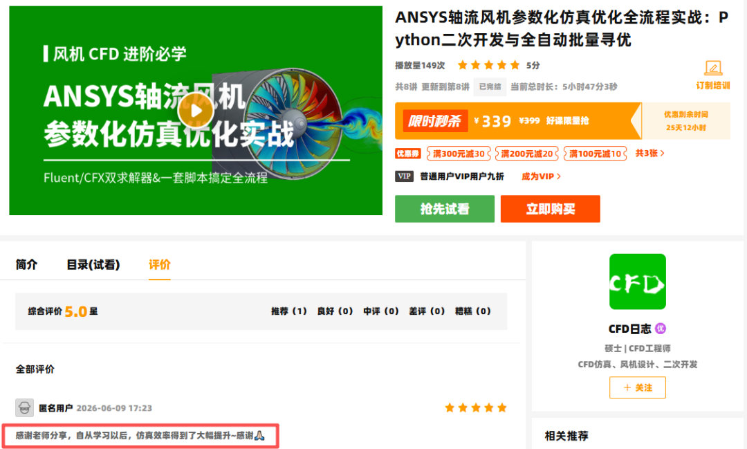Click the anonymous user avatar icon
This screenshot has height=449, width=747.
pos(24,408)
